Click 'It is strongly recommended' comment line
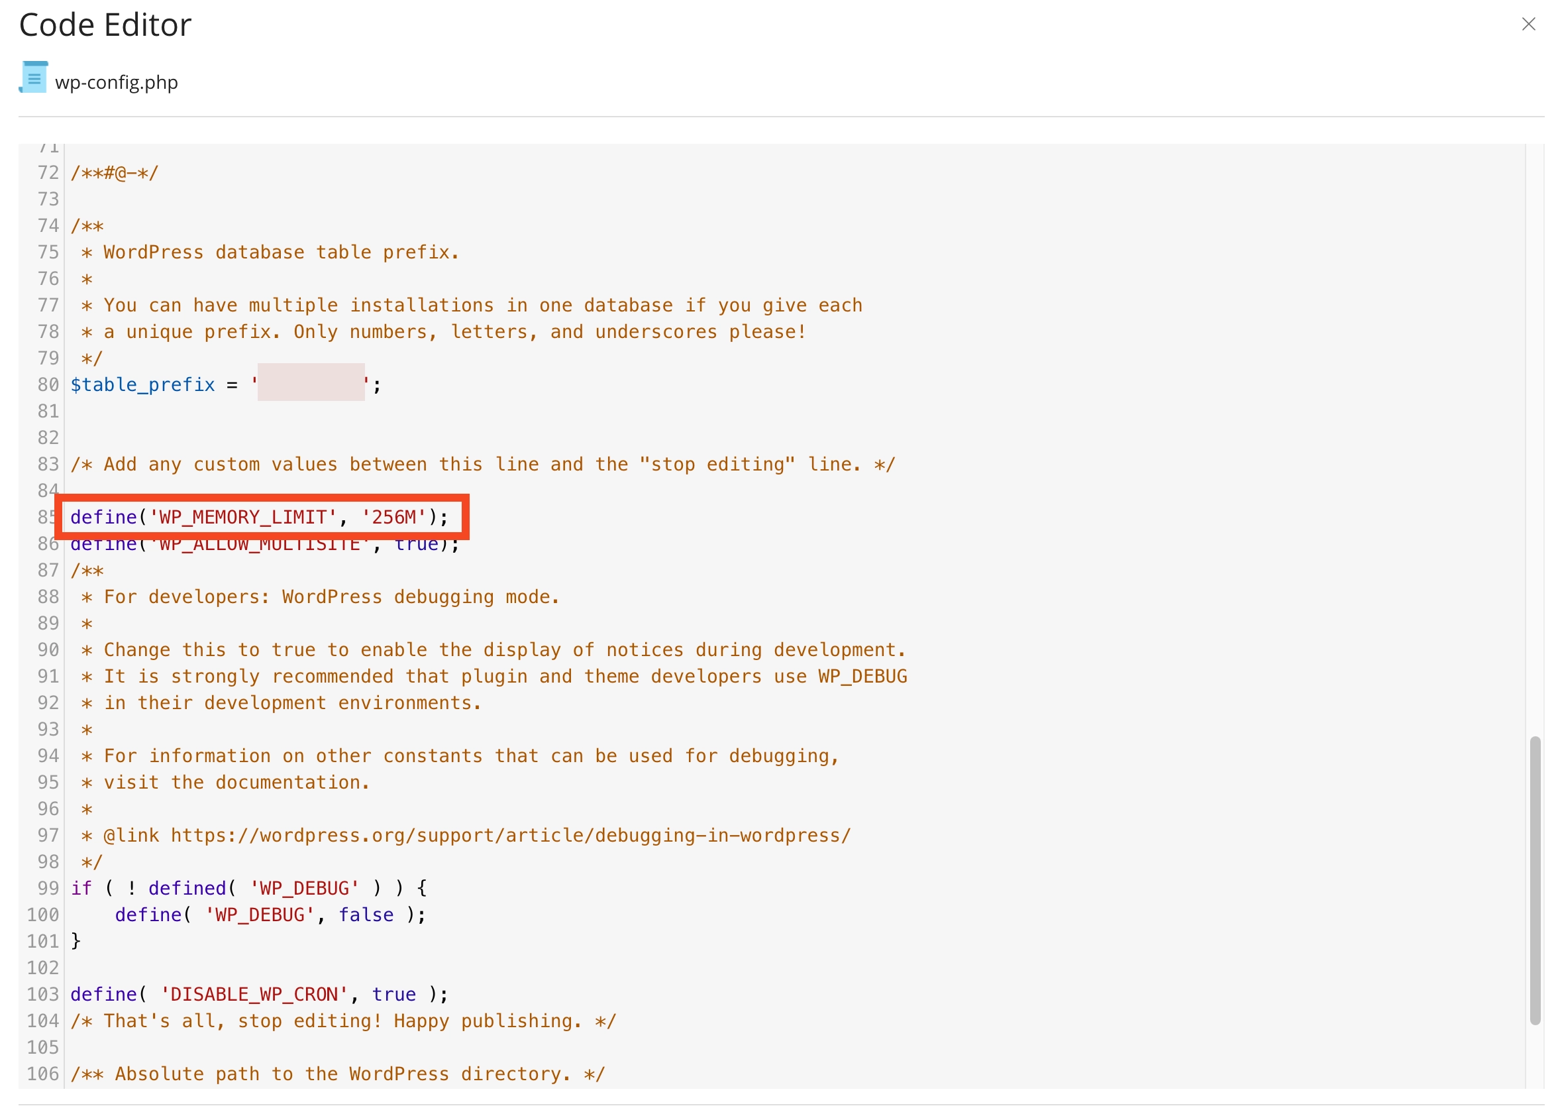Screen dimensions: 1558x1116 (494, 676)
